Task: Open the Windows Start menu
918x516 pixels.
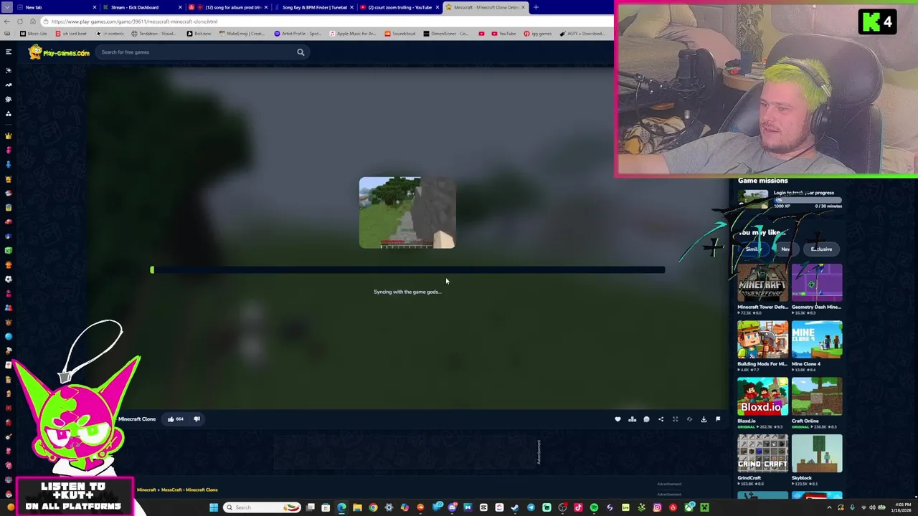Action: (x=213, y=507)
